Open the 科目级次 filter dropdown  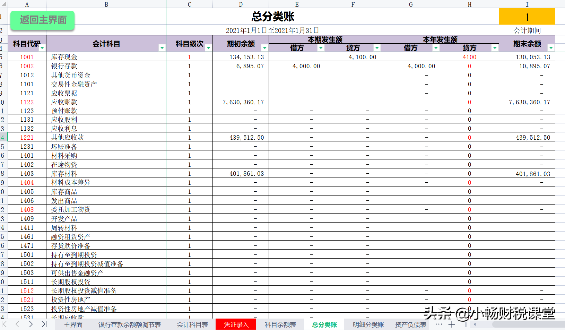coord(208,48)
